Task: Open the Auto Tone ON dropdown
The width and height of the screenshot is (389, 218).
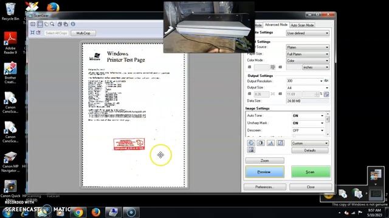Action: pos(308,116)
